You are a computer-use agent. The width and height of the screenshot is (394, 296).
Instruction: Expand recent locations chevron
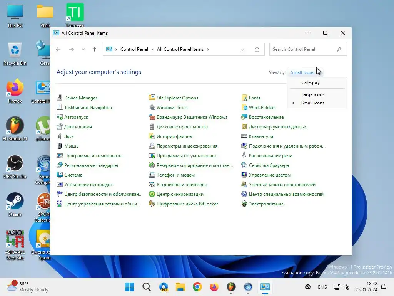[83, 49]
